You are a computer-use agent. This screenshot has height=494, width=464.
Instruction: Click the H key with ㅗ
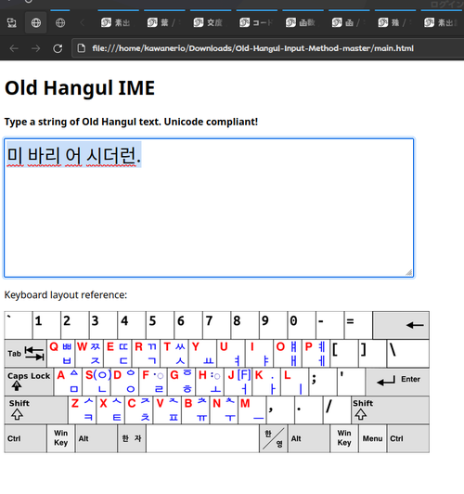[210, 382]
